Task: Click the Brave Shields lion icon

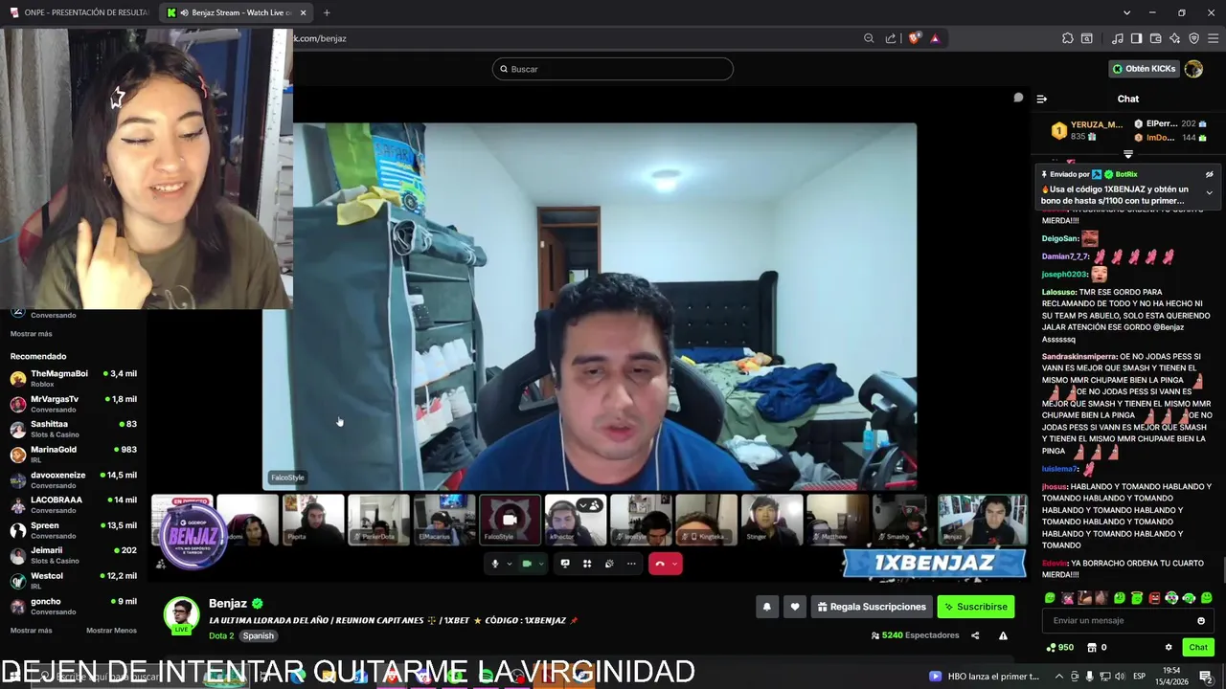Action: pyautogui.click(x=914, y=38)
